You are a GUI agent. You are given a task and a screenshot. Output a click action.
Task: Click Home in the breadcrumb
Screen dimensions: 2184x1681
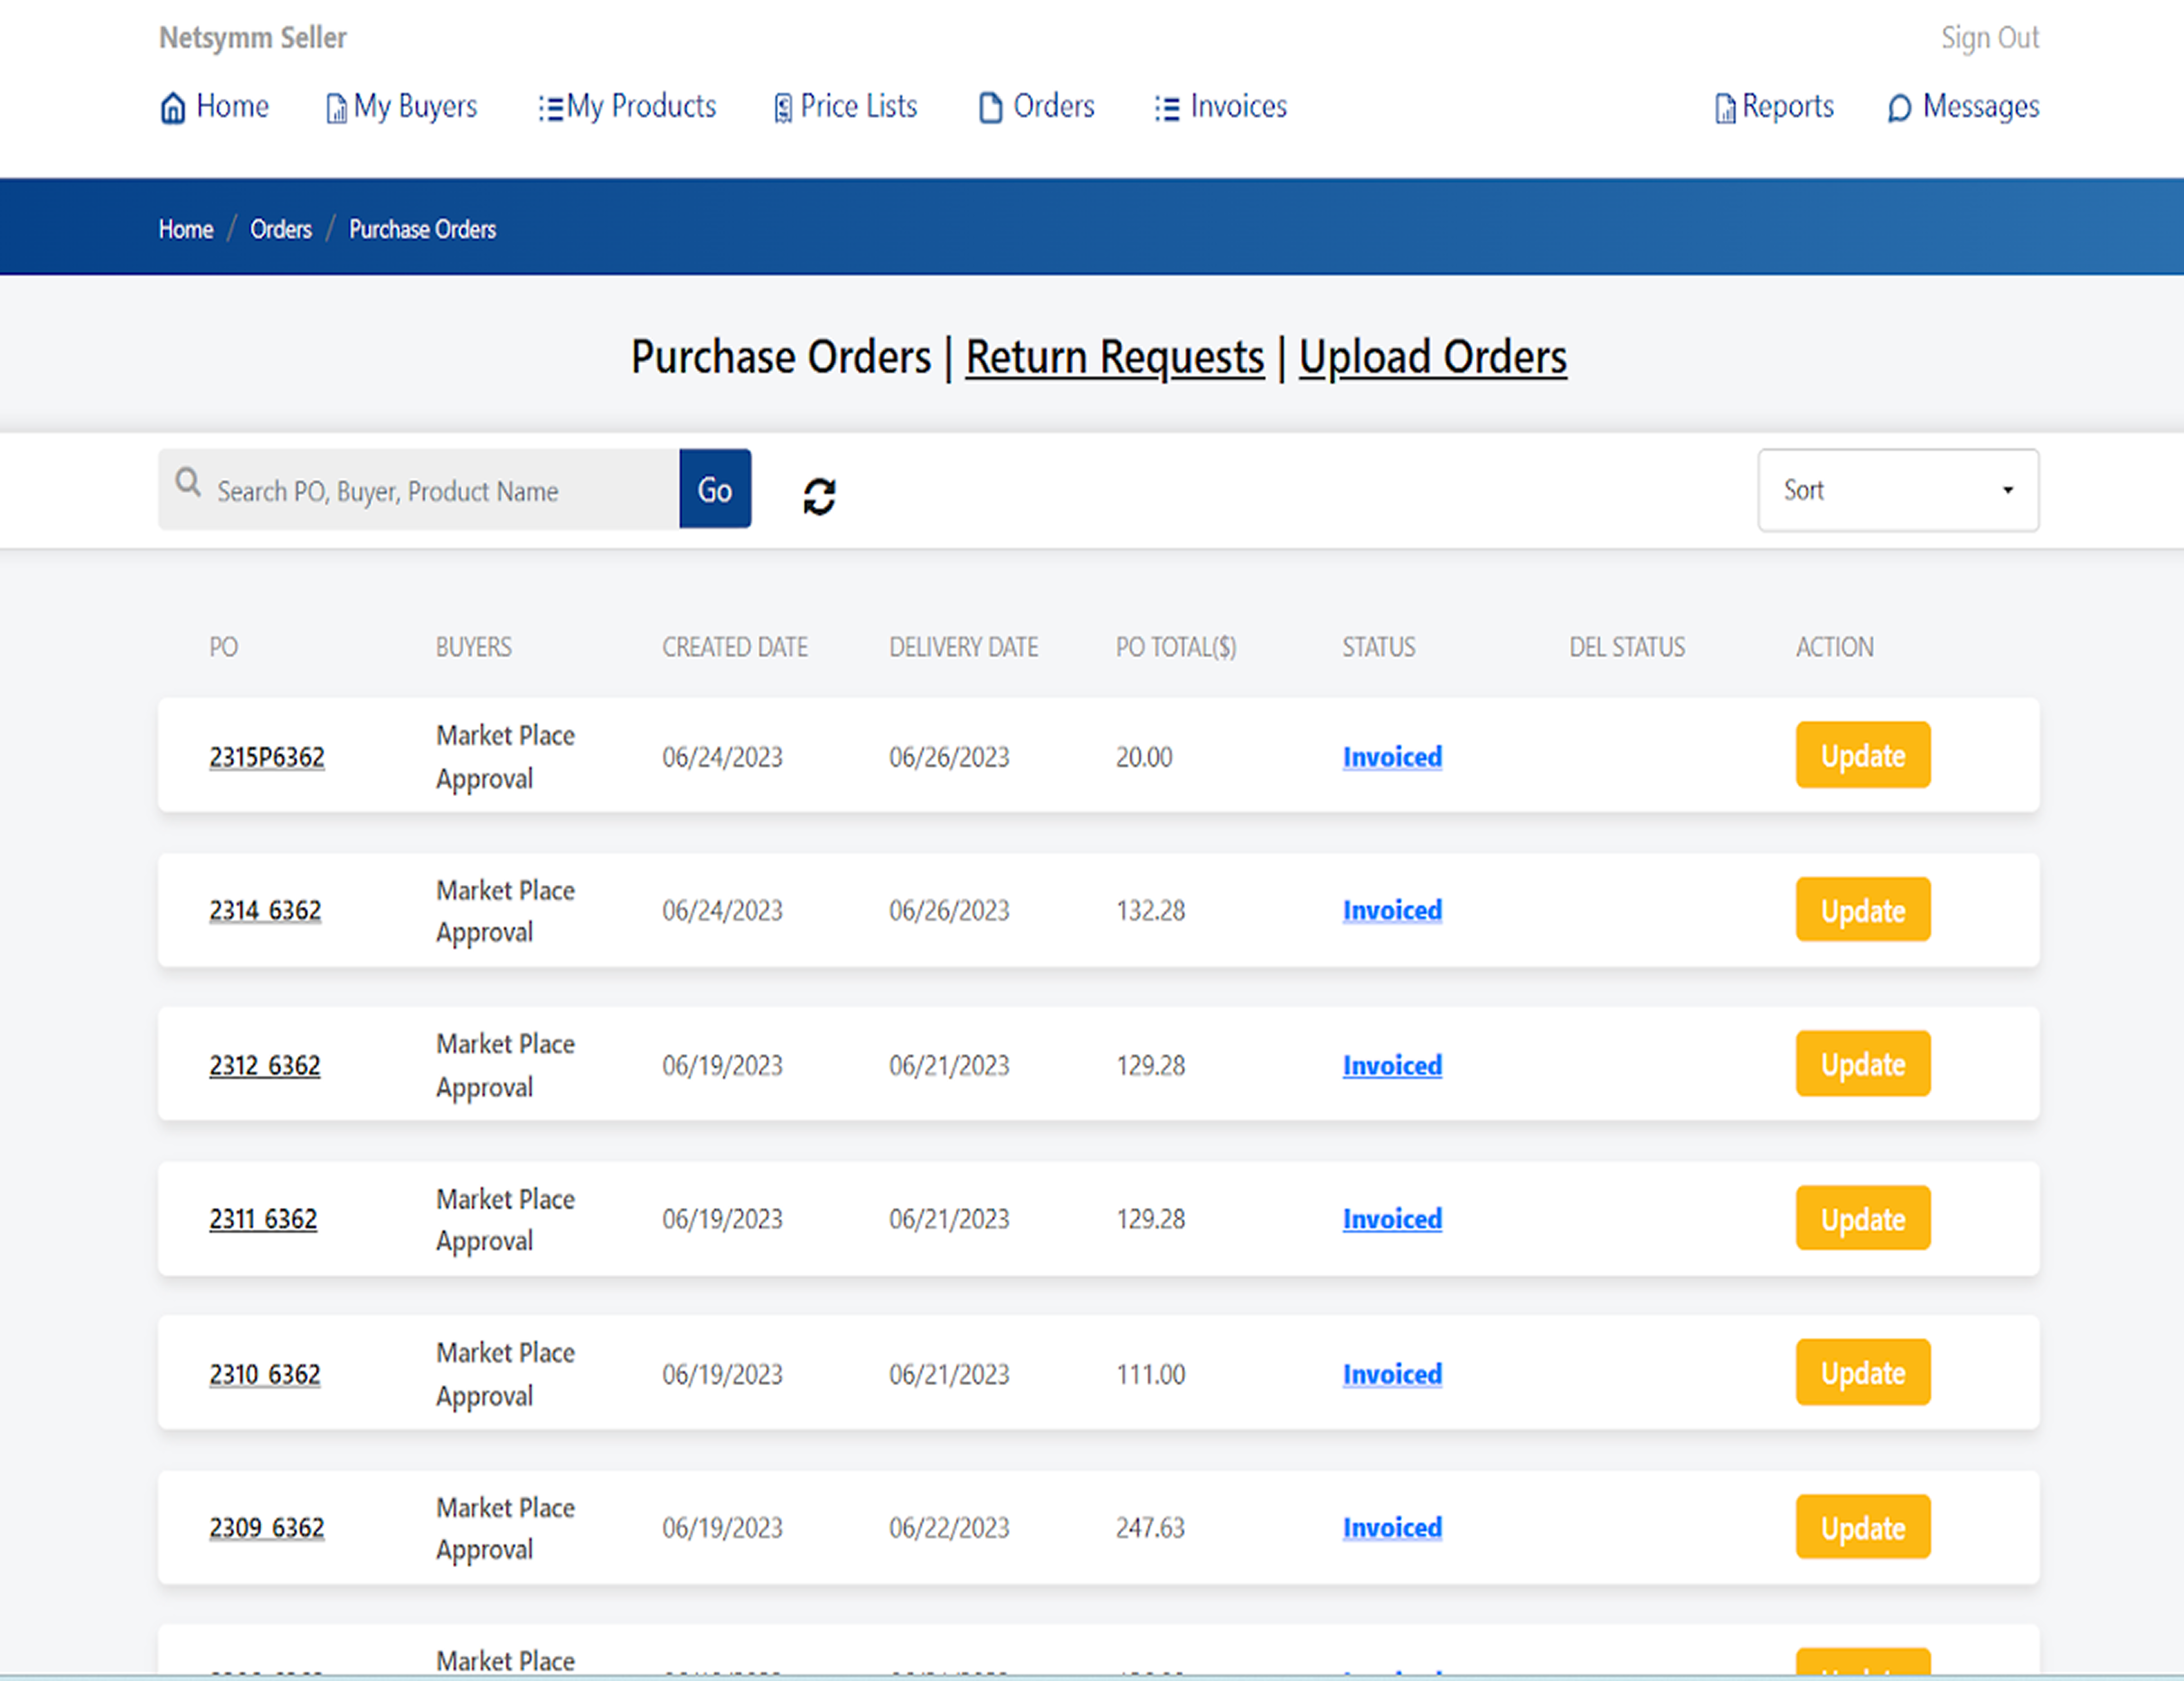coord(186,229)
